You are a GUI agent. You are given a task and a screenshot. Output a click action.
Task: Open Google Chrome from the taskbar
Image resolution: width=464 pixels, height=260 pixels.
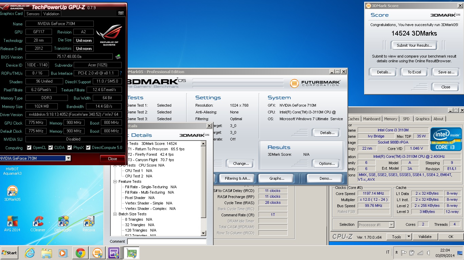(x=81, y=253)
